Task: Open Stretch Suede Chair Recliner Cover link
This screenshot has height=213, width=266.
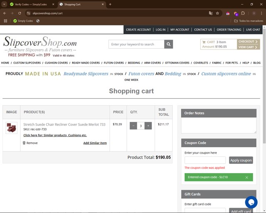Action: (x=64, y=124)
